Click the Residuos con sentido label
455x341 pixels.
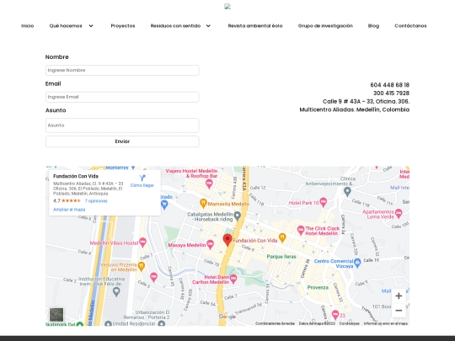pos(175,26)
